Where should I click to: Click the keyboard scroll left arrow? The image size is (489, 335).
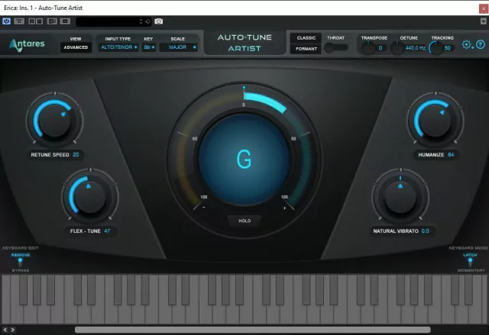click(x=5, y=330)
